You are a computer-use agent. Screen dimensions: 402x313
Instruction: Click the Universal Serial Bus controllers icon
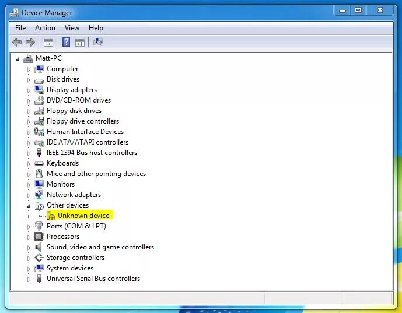tap(39, 279)
